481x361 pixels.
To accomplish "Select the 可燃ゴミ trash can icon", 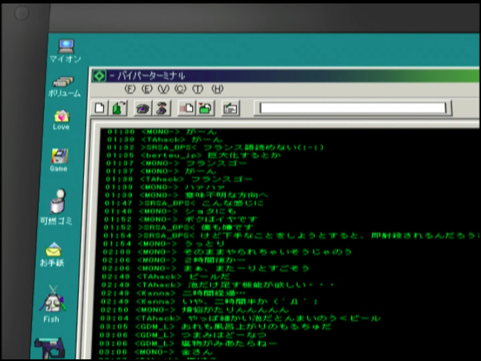I will 58,202.
